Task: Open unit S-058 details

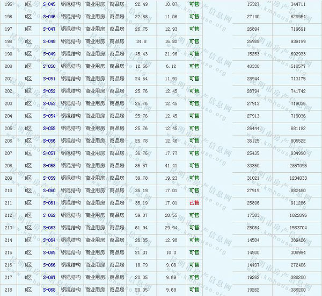Action: (49, 166)
